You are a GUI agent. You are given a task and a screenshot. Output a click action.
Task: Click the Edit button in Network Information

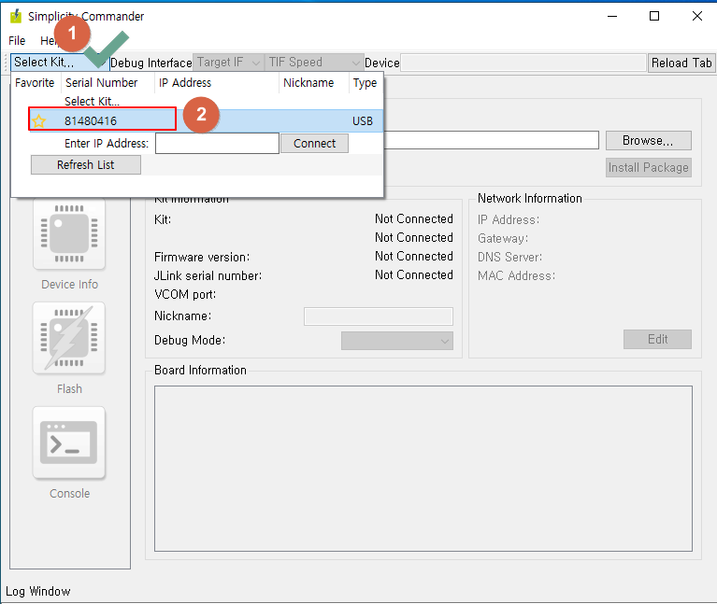pyautogui.click(x=657, y=339)
